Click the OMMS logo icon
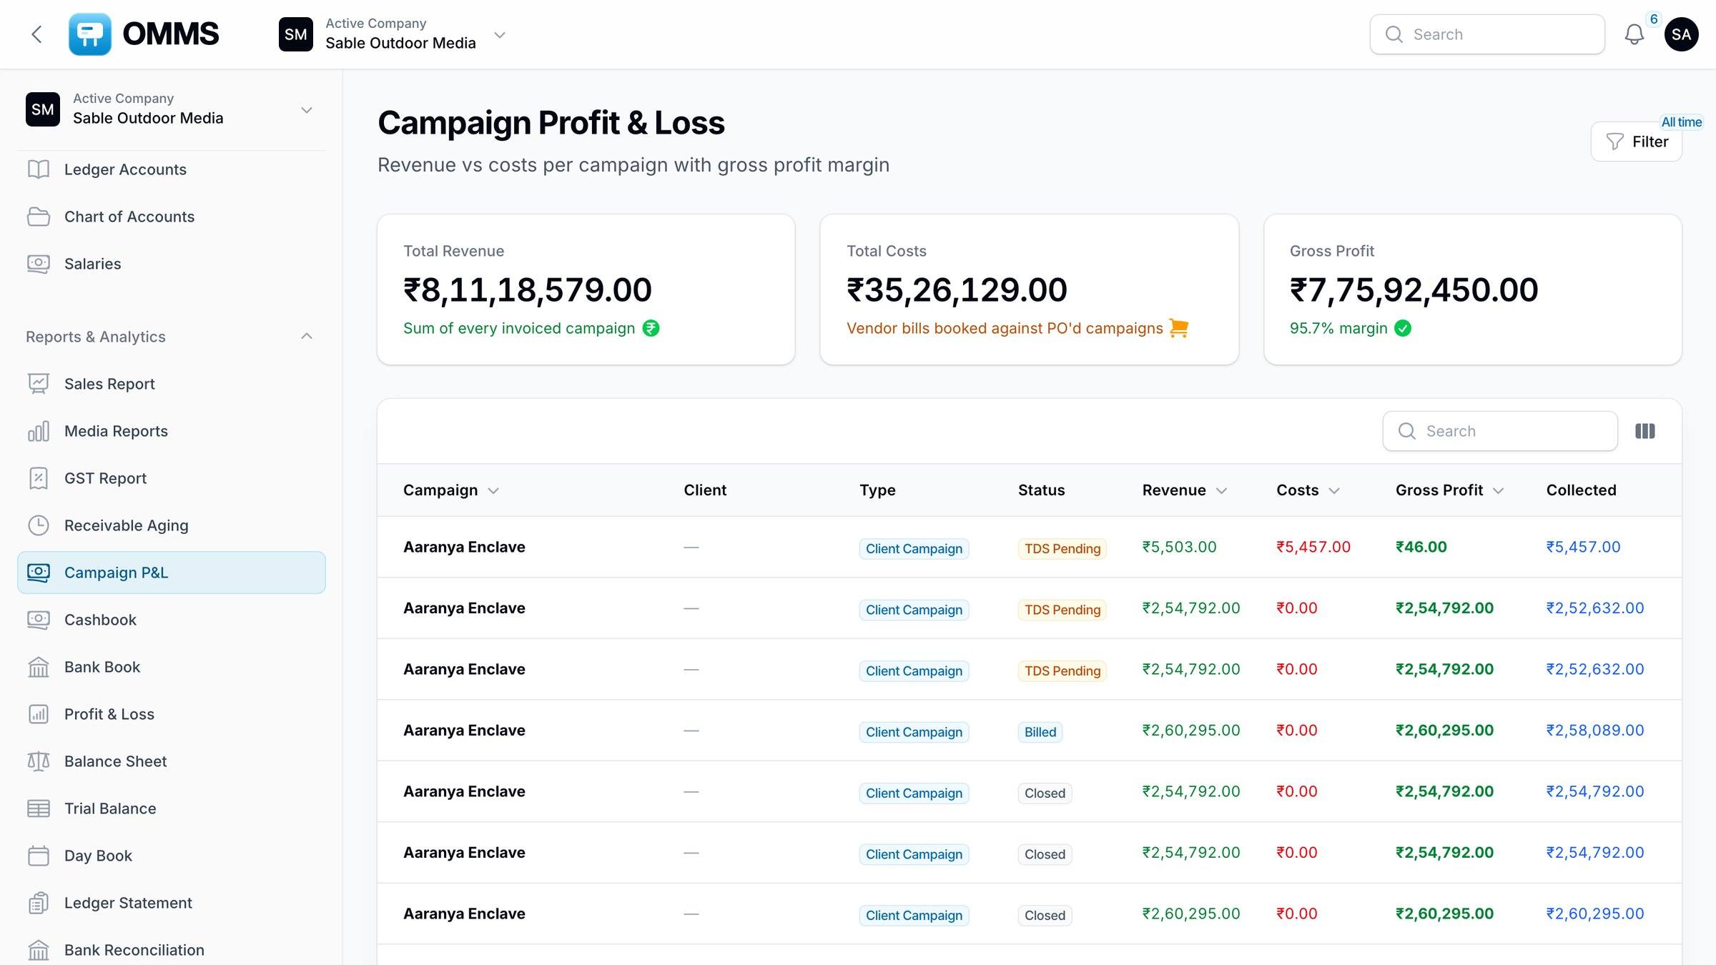 pos(90,34)
